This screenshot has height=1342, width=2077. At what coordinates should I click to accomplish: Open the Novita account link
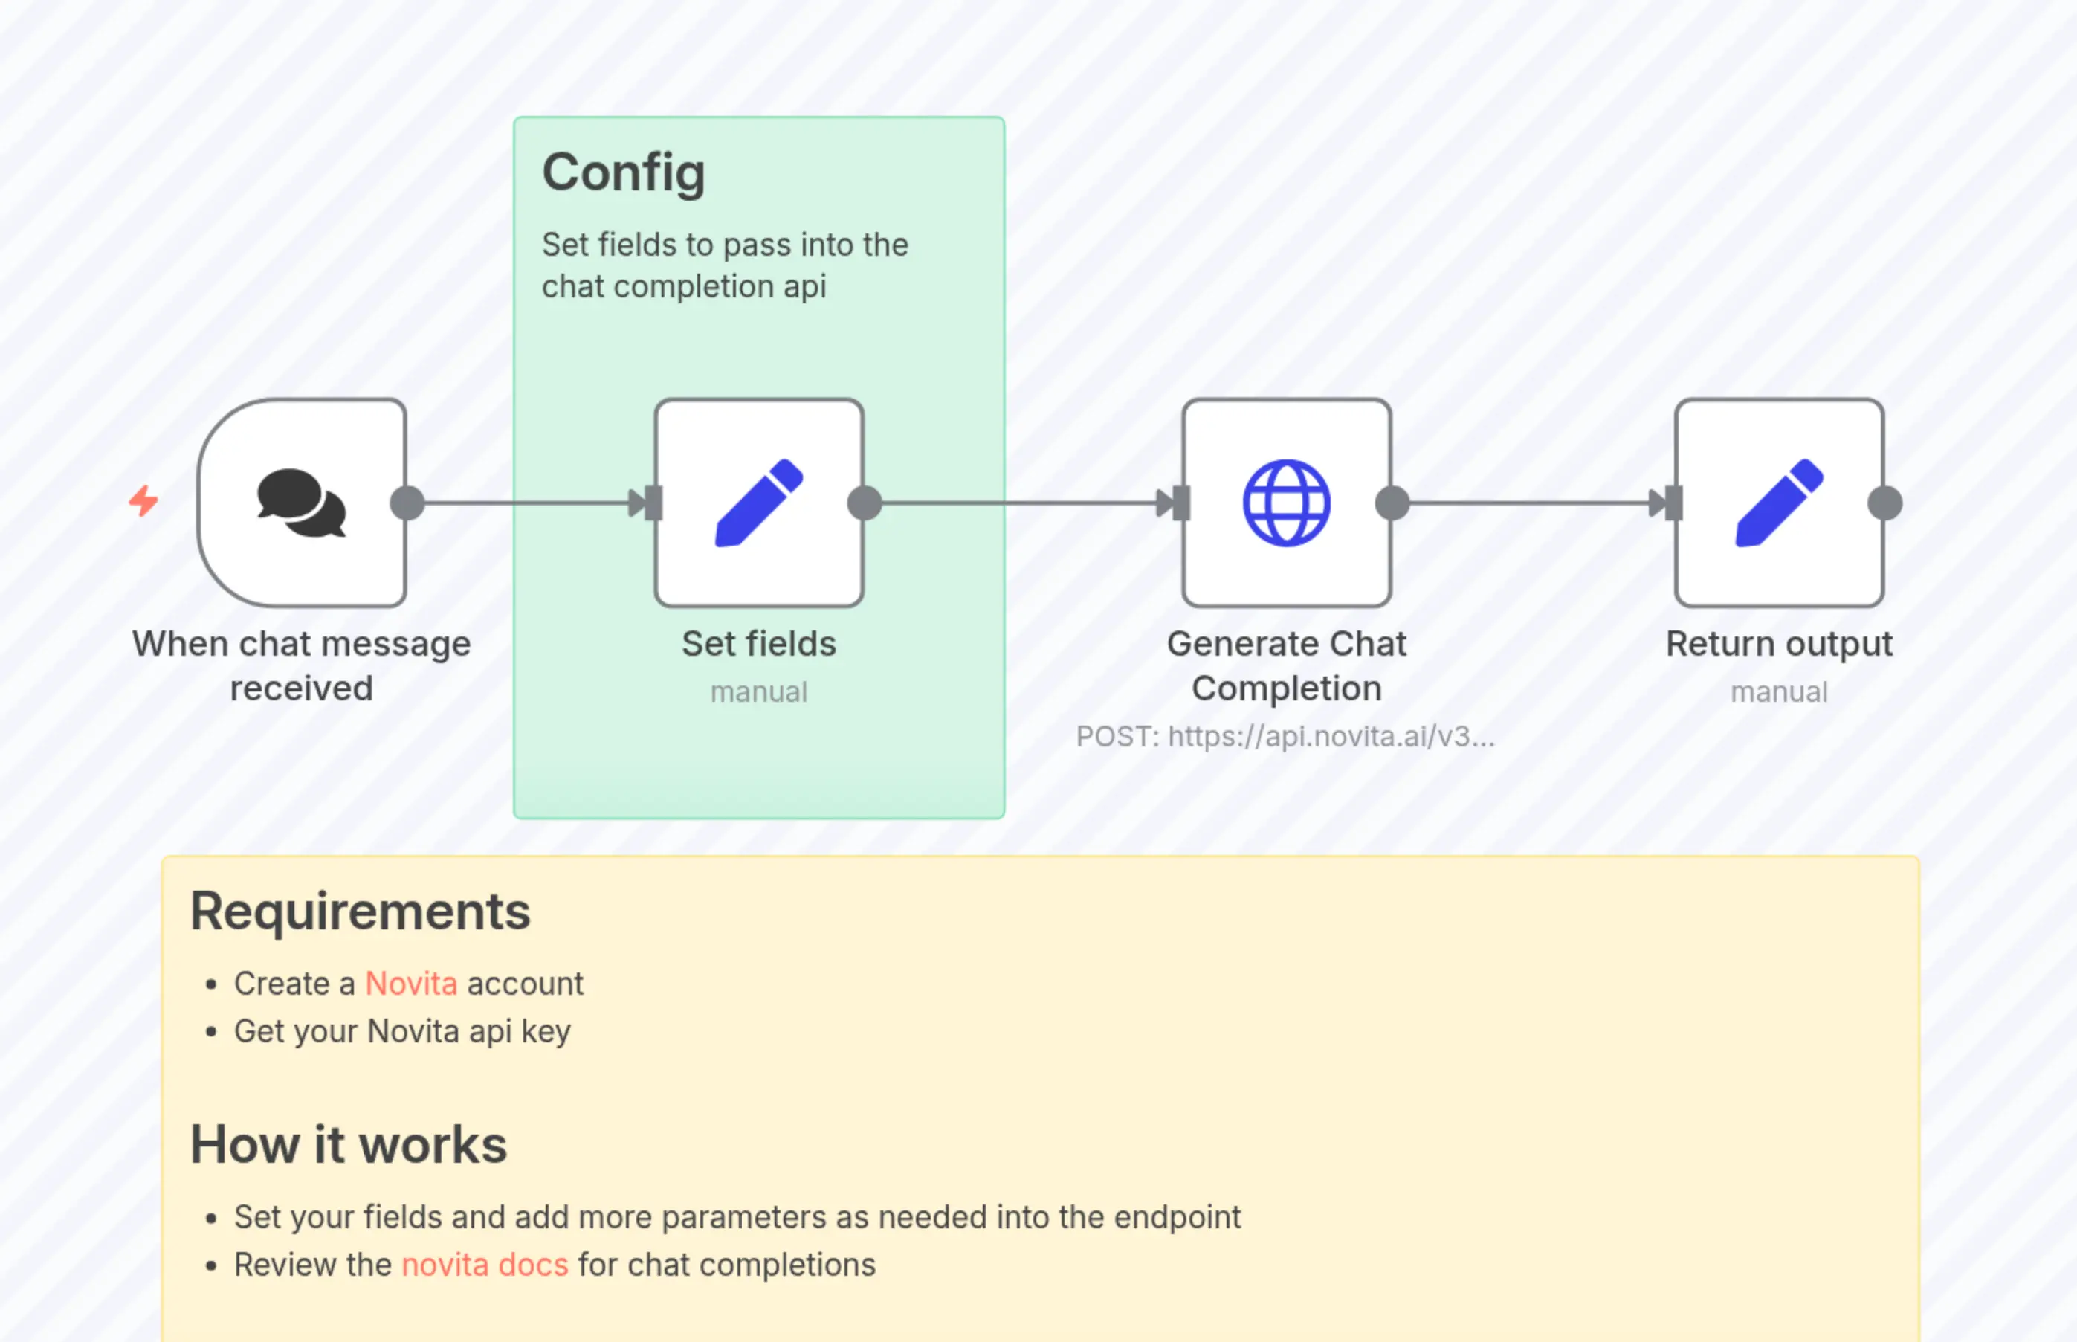[410, 984]
